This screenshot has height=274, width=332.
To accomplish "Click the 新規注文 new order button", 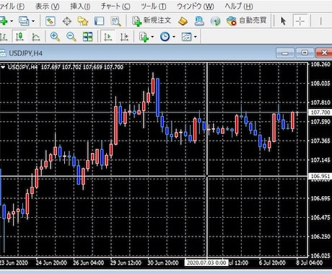I will click(152, 21).
